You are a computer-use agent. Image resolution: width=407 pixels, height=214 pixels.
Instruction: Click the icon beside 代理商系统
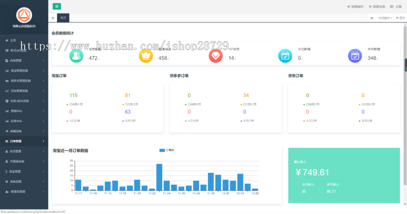[x=7, y=162]
